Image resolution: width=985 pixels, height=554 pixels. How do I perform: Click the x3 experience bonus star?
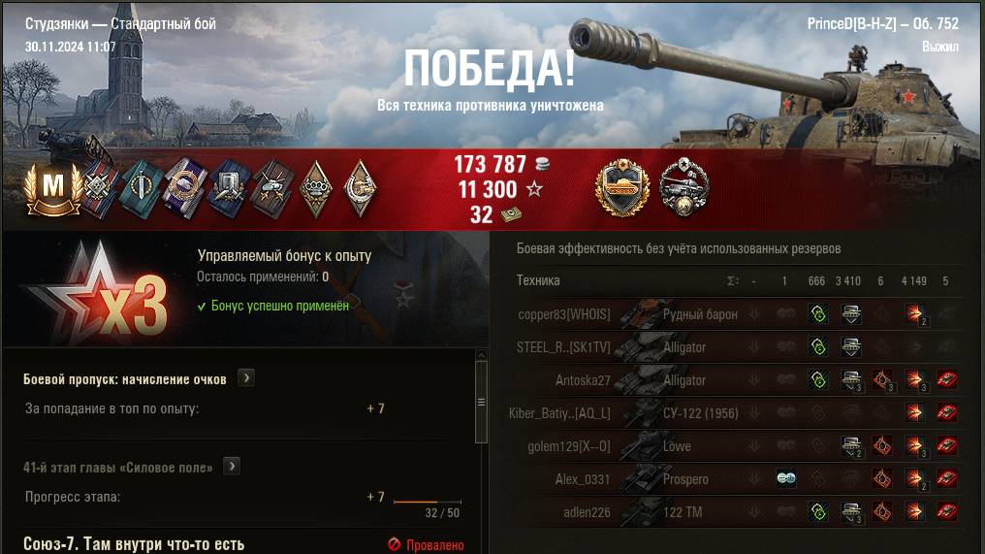[101, 296]
